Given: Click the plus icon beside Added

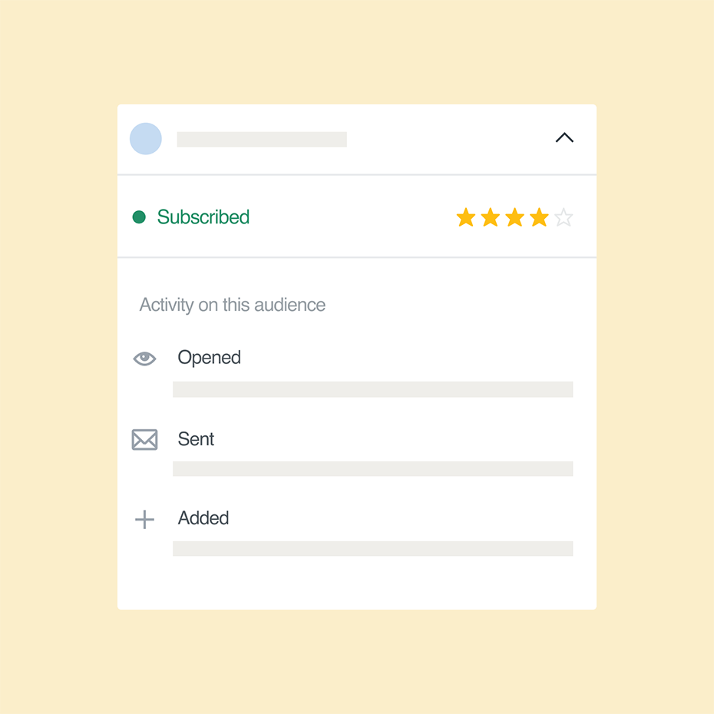Looking at the screenshot, I should 144,520.
